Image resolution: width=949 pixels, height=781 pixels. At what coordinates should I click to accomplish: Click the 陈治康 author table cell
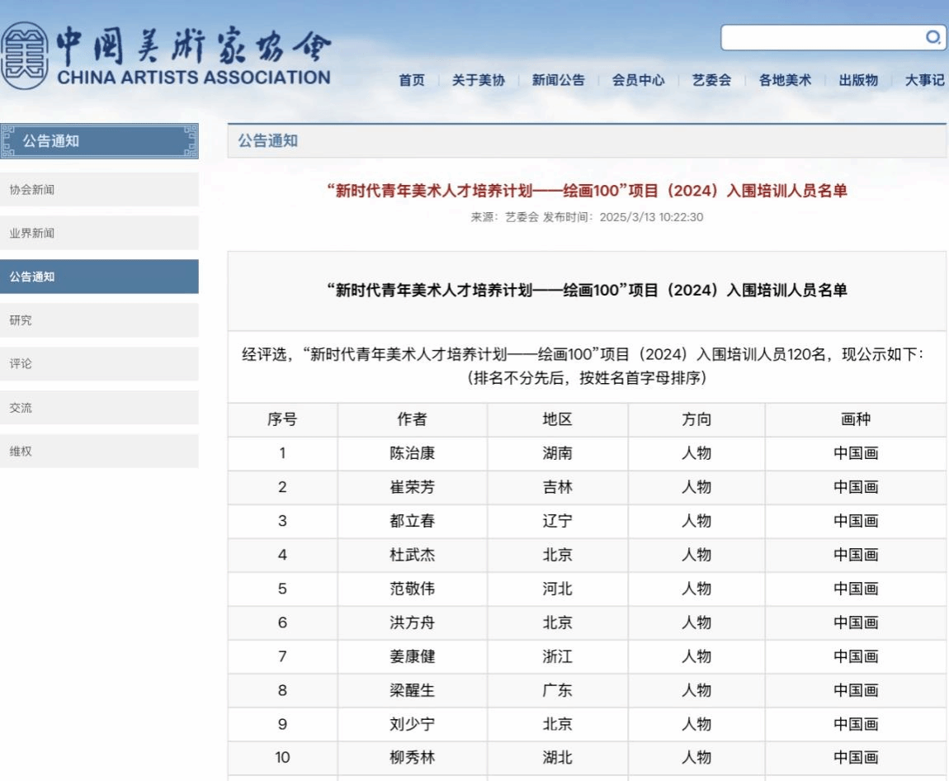coord(412,453)
